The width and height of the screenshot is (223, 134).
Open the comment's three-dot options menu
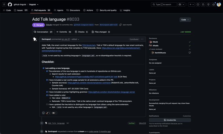[142, 39]
